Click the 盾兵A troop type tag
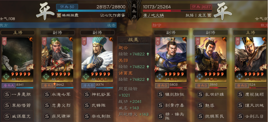 point(9,86)
